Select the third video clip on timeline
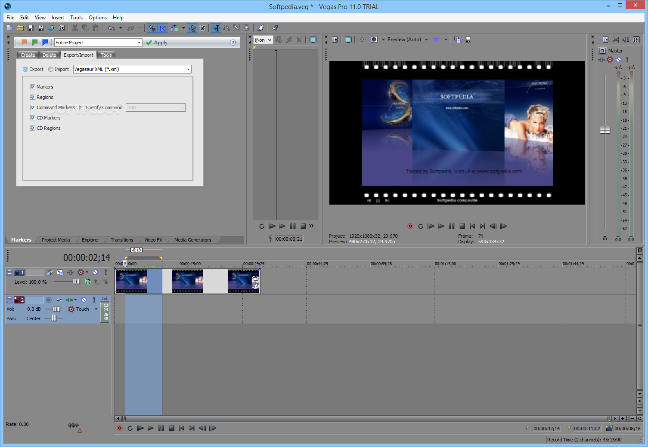 point(244,281)
